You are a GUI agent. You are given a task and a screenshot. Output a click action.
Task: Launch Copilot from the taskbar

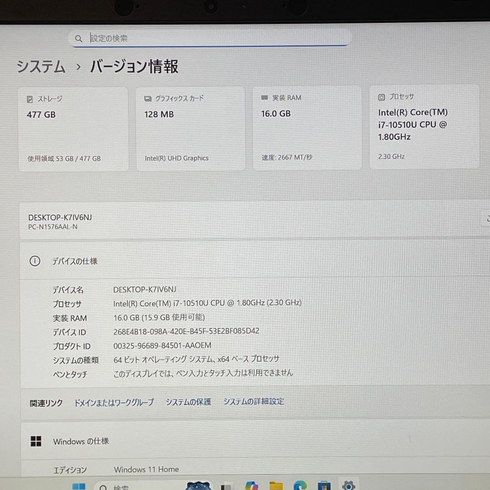tap(251, 485)
